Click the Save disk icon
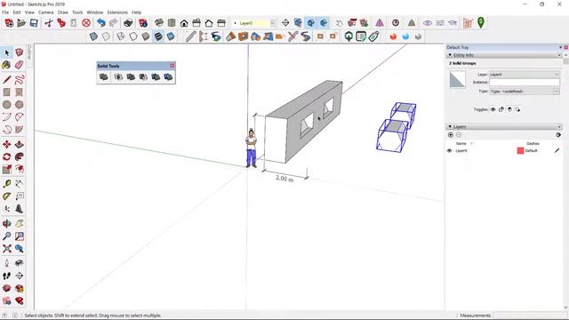This screenshot has width=569, height=320. coord(34,23)
